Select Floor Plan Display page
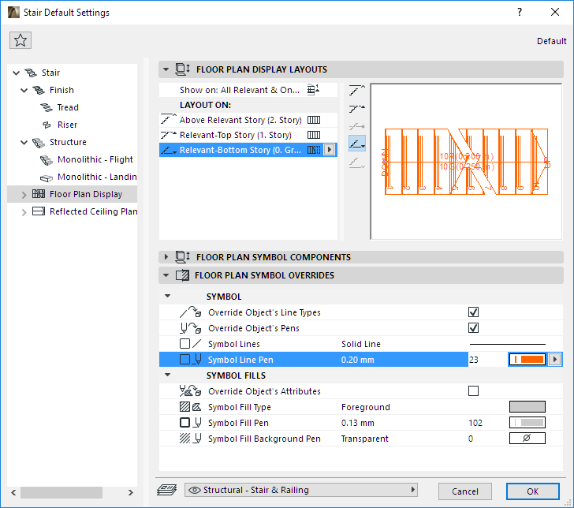 (x=86, y=194)
